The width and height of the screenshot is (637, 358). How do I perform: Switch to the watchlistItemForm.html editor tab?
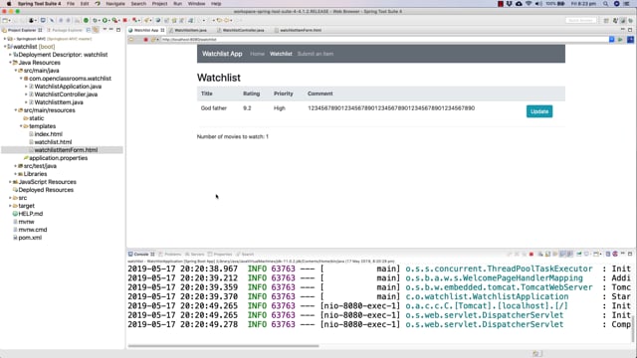tap(301, 30)
